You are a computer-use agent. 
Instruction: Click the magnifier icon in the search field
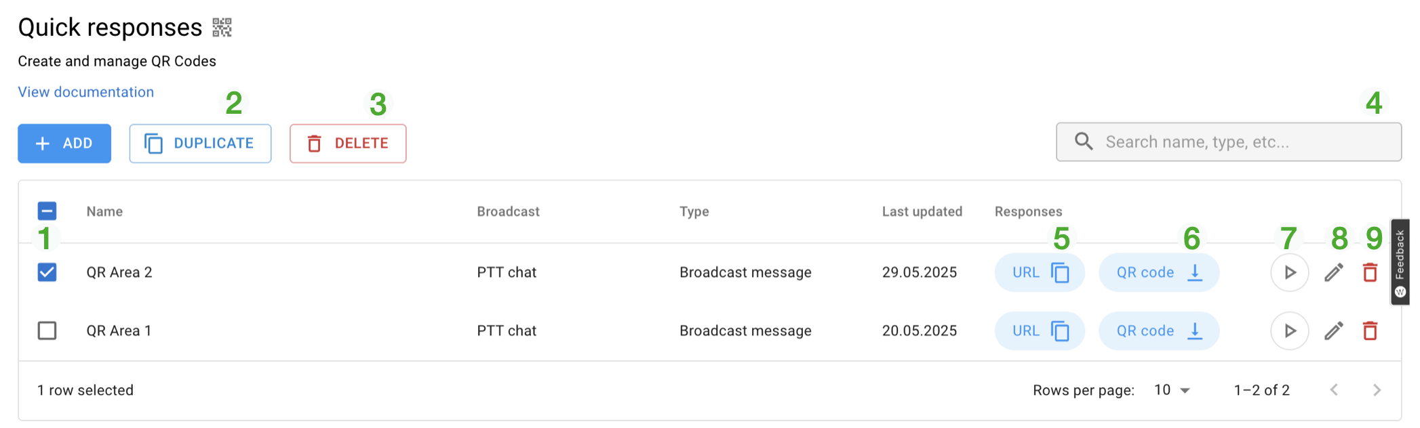coord(1084,142)
